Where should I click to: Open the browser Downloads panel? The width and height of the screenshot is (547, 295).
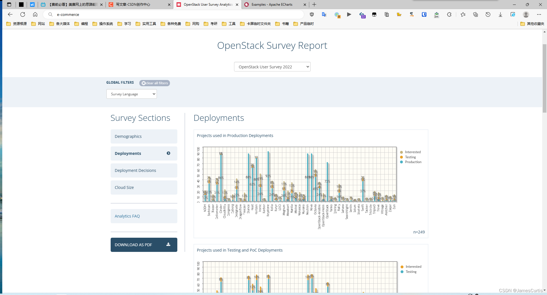tap(500, 14)
